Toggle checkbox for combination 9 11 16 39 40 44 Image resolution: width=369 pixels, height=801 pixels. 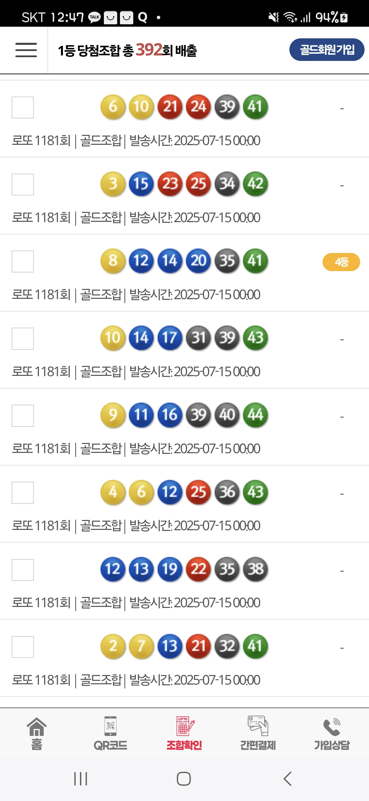[23, 416]
